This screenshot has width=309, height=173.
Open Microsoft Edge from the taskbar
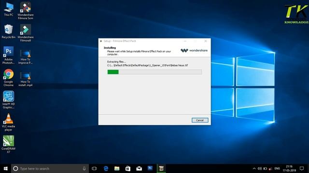[106, 169]
